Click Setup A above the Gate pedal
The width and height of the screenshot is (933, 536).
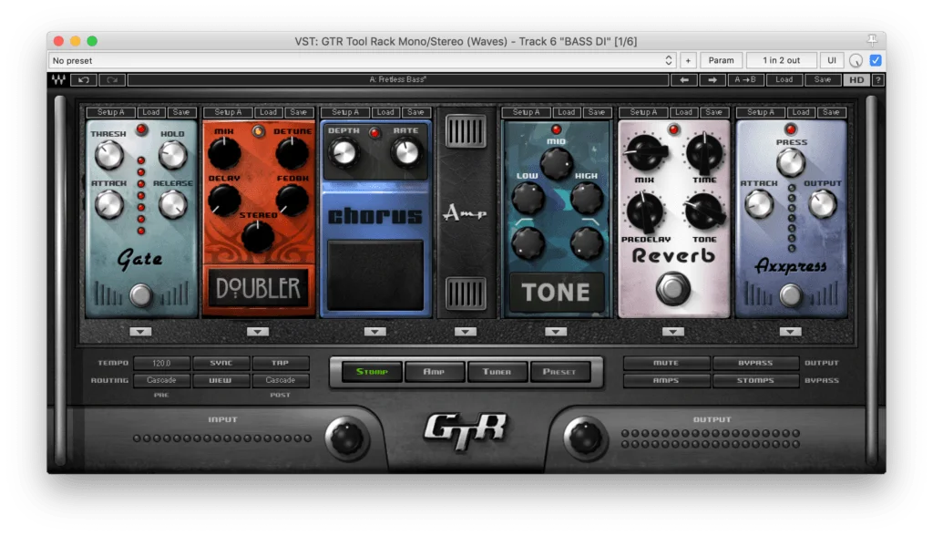click(x=110, y=112)
